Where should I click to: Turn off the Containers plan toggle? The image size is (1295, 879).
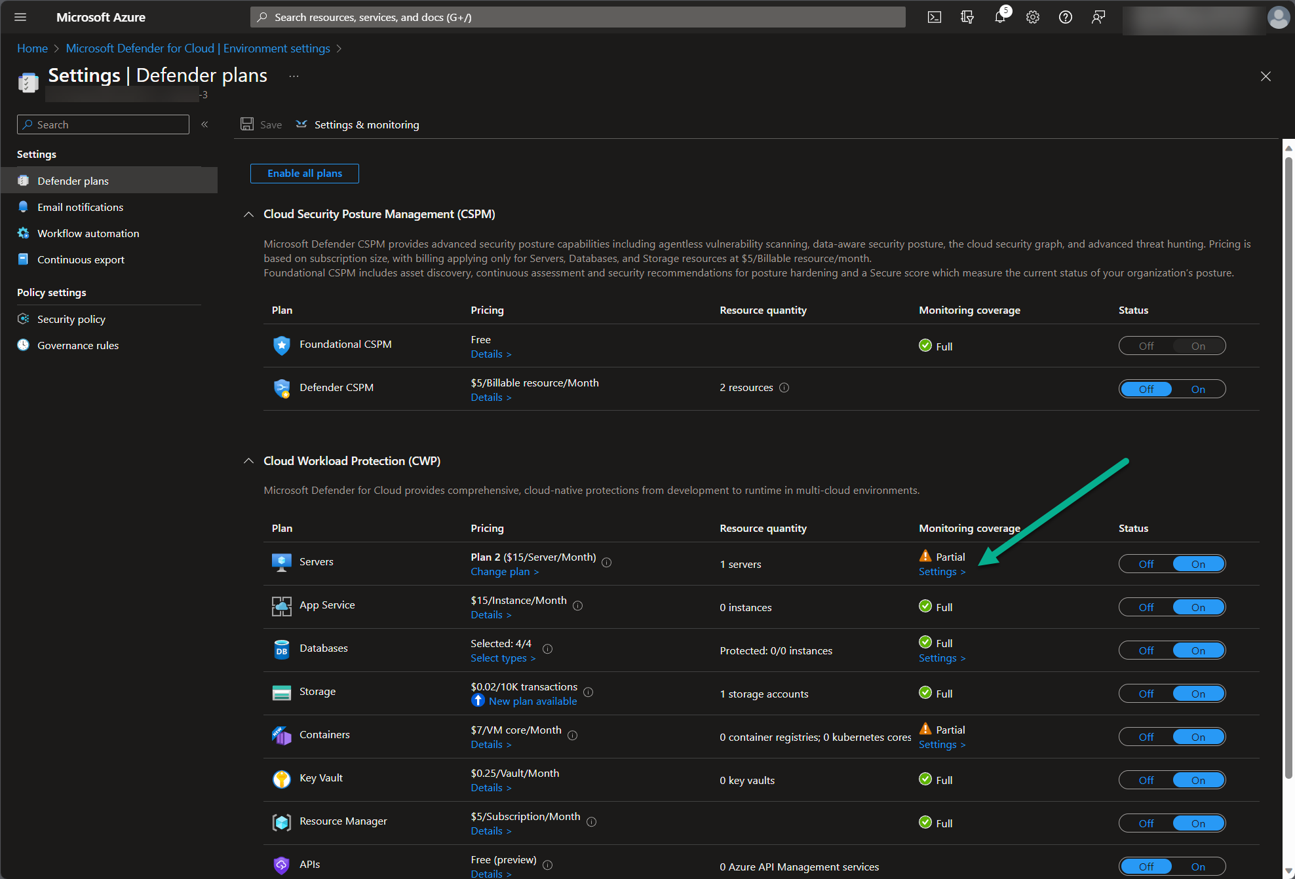pos(1146,736)
